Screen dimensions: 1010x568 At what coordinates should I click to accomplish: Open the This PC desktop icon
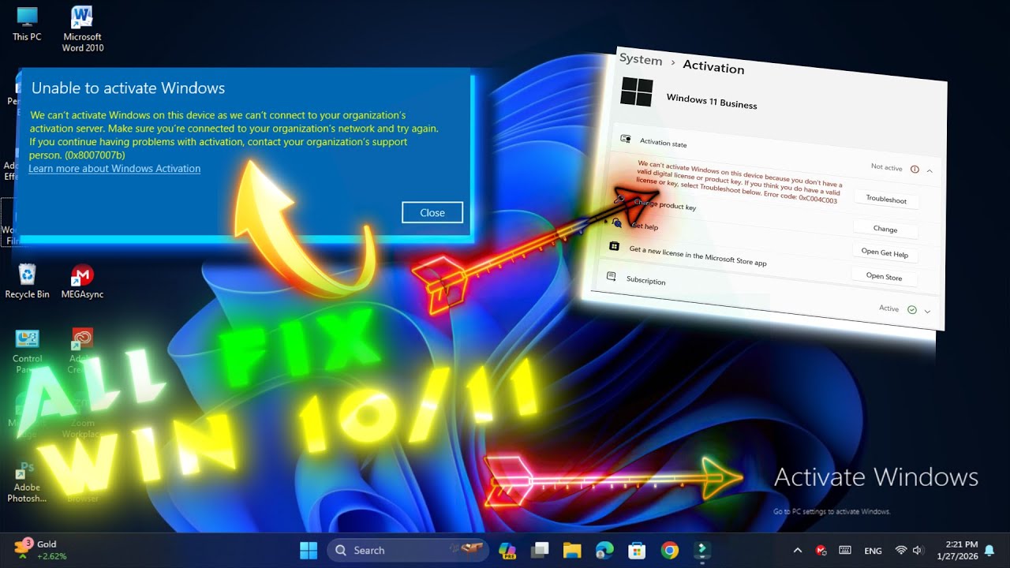click(27, 24)
